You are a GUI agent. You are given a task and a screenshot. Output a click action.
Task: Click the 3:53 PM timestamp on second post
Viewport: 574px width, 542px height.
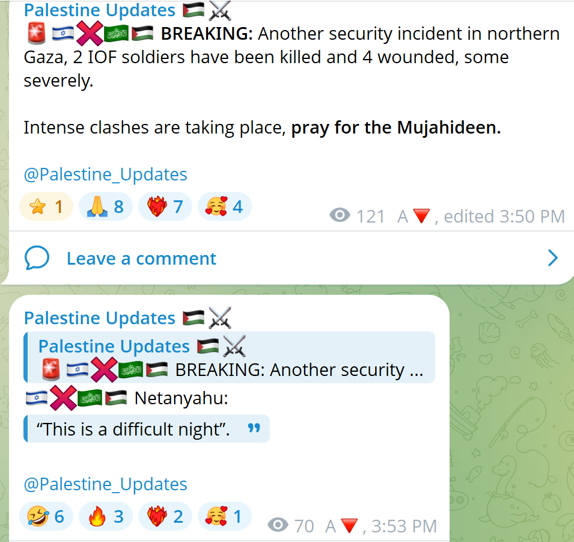tap(404, 526)
